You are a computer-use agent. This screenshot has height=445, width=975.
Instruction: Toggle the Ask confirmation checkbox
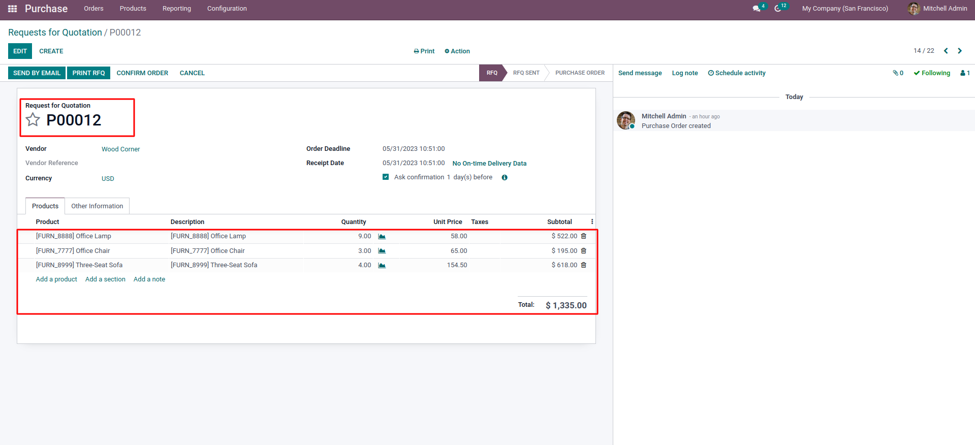[x=386, y=177]
